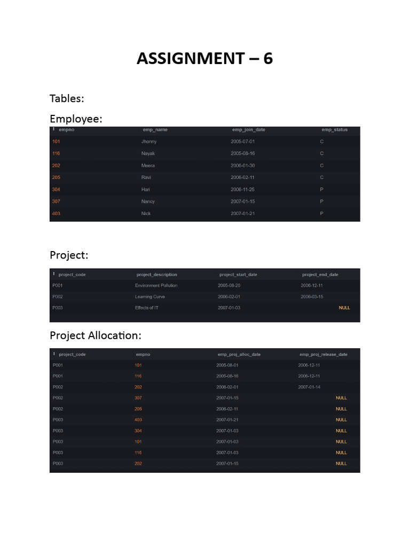This screenshot has height=547, width=410.
Task: Select the project_start_date column header
Action: (x=238, y=275)
